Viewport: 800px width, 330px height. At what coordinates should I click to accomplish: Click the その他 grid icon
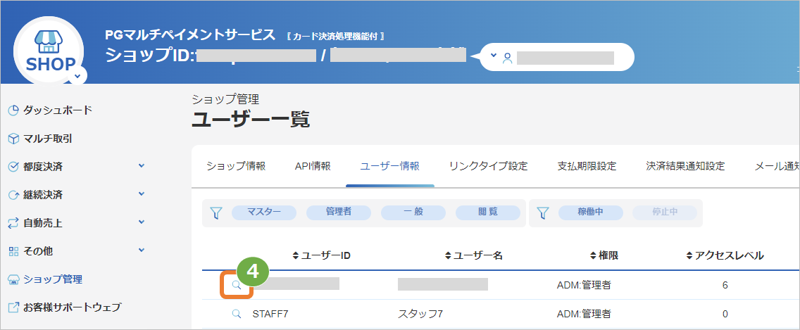pos(14,251)
